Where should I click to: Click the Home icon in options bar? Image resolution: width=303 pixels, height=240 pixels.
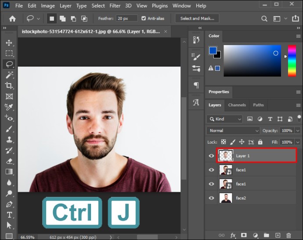[12, 19]
